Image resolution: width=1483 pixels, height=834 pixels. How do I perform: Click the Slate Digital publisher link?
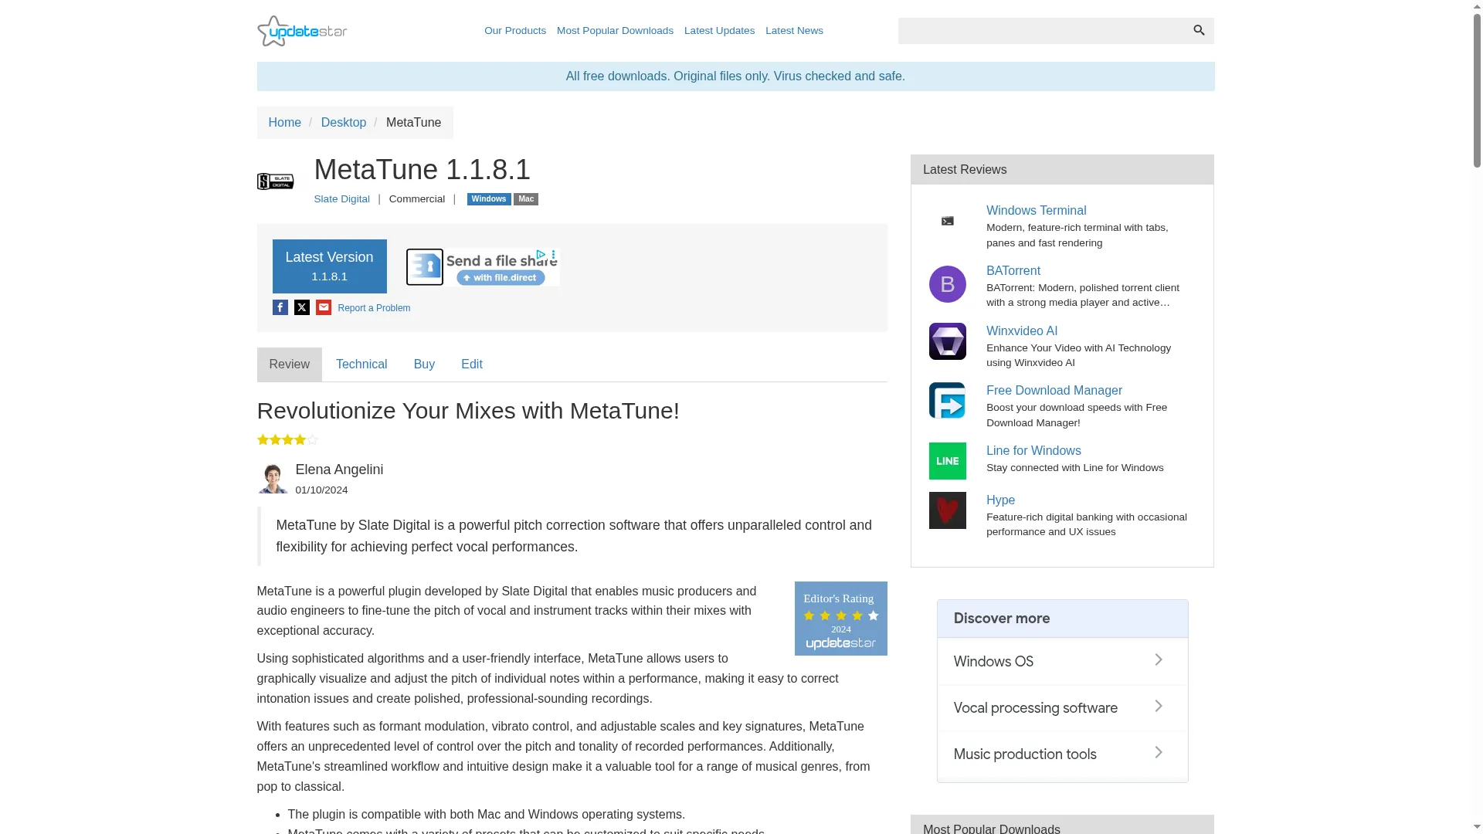pyautogui.click(x=341, y=199)
